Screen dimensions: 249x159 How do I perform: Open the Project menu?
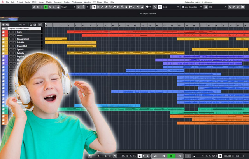pyautogui.click(x=20, y=2)
